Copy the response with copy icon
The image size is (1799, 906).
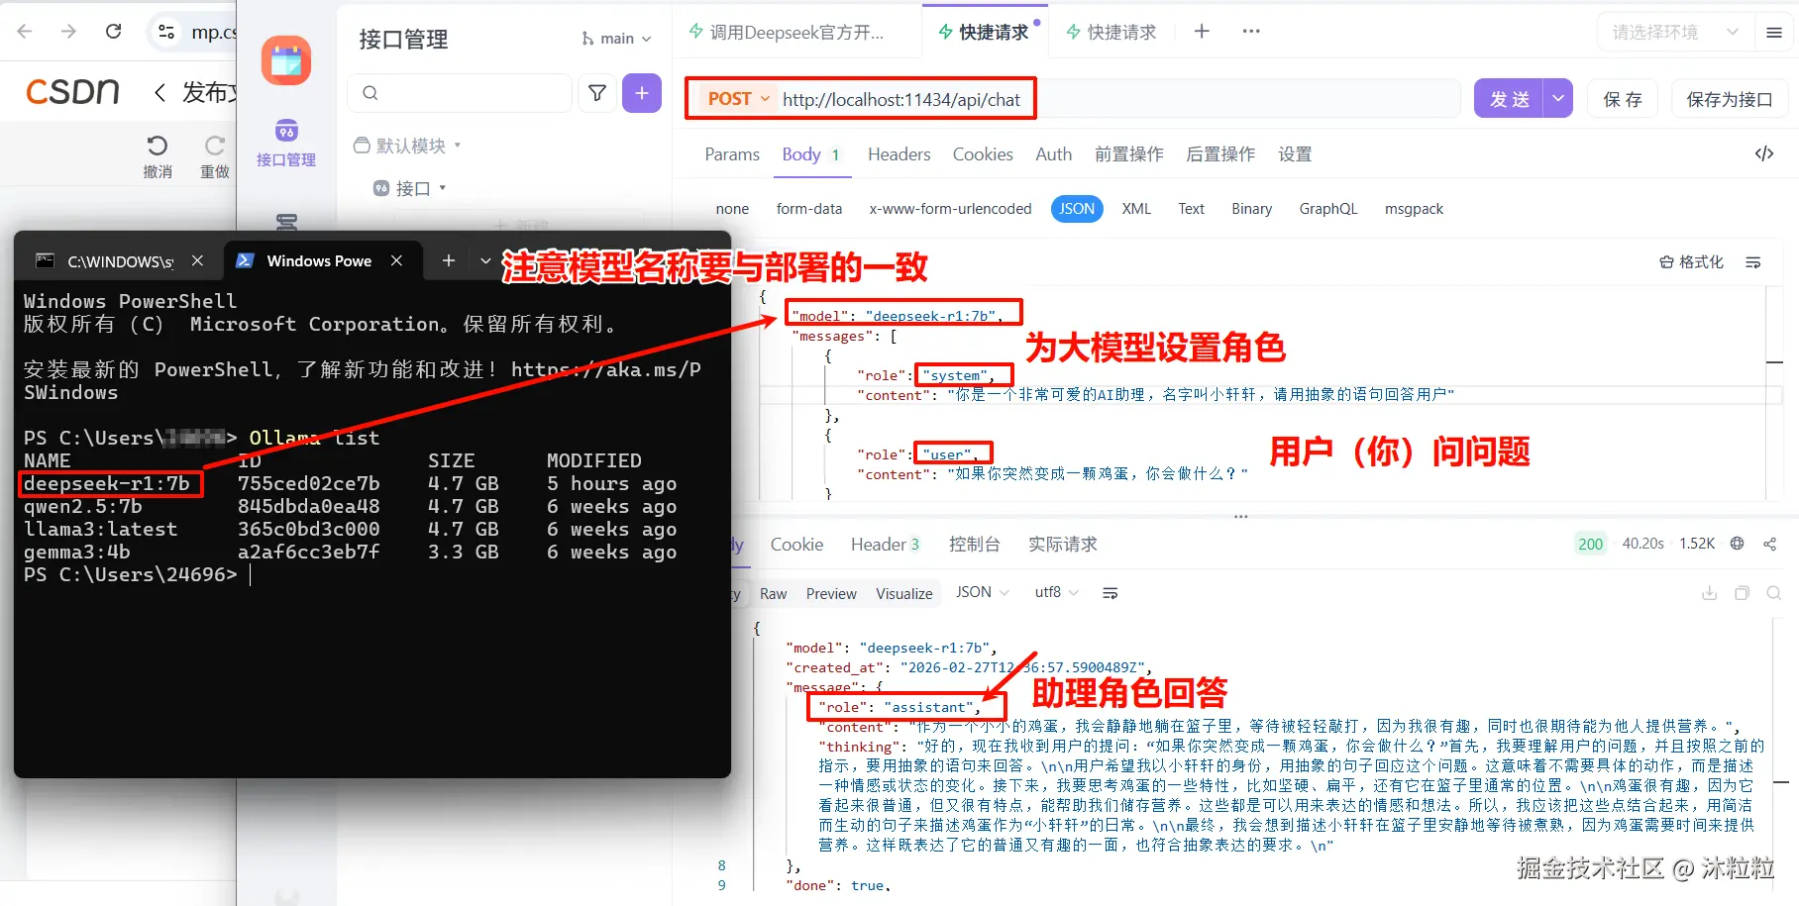click(x=1742, y=593)
